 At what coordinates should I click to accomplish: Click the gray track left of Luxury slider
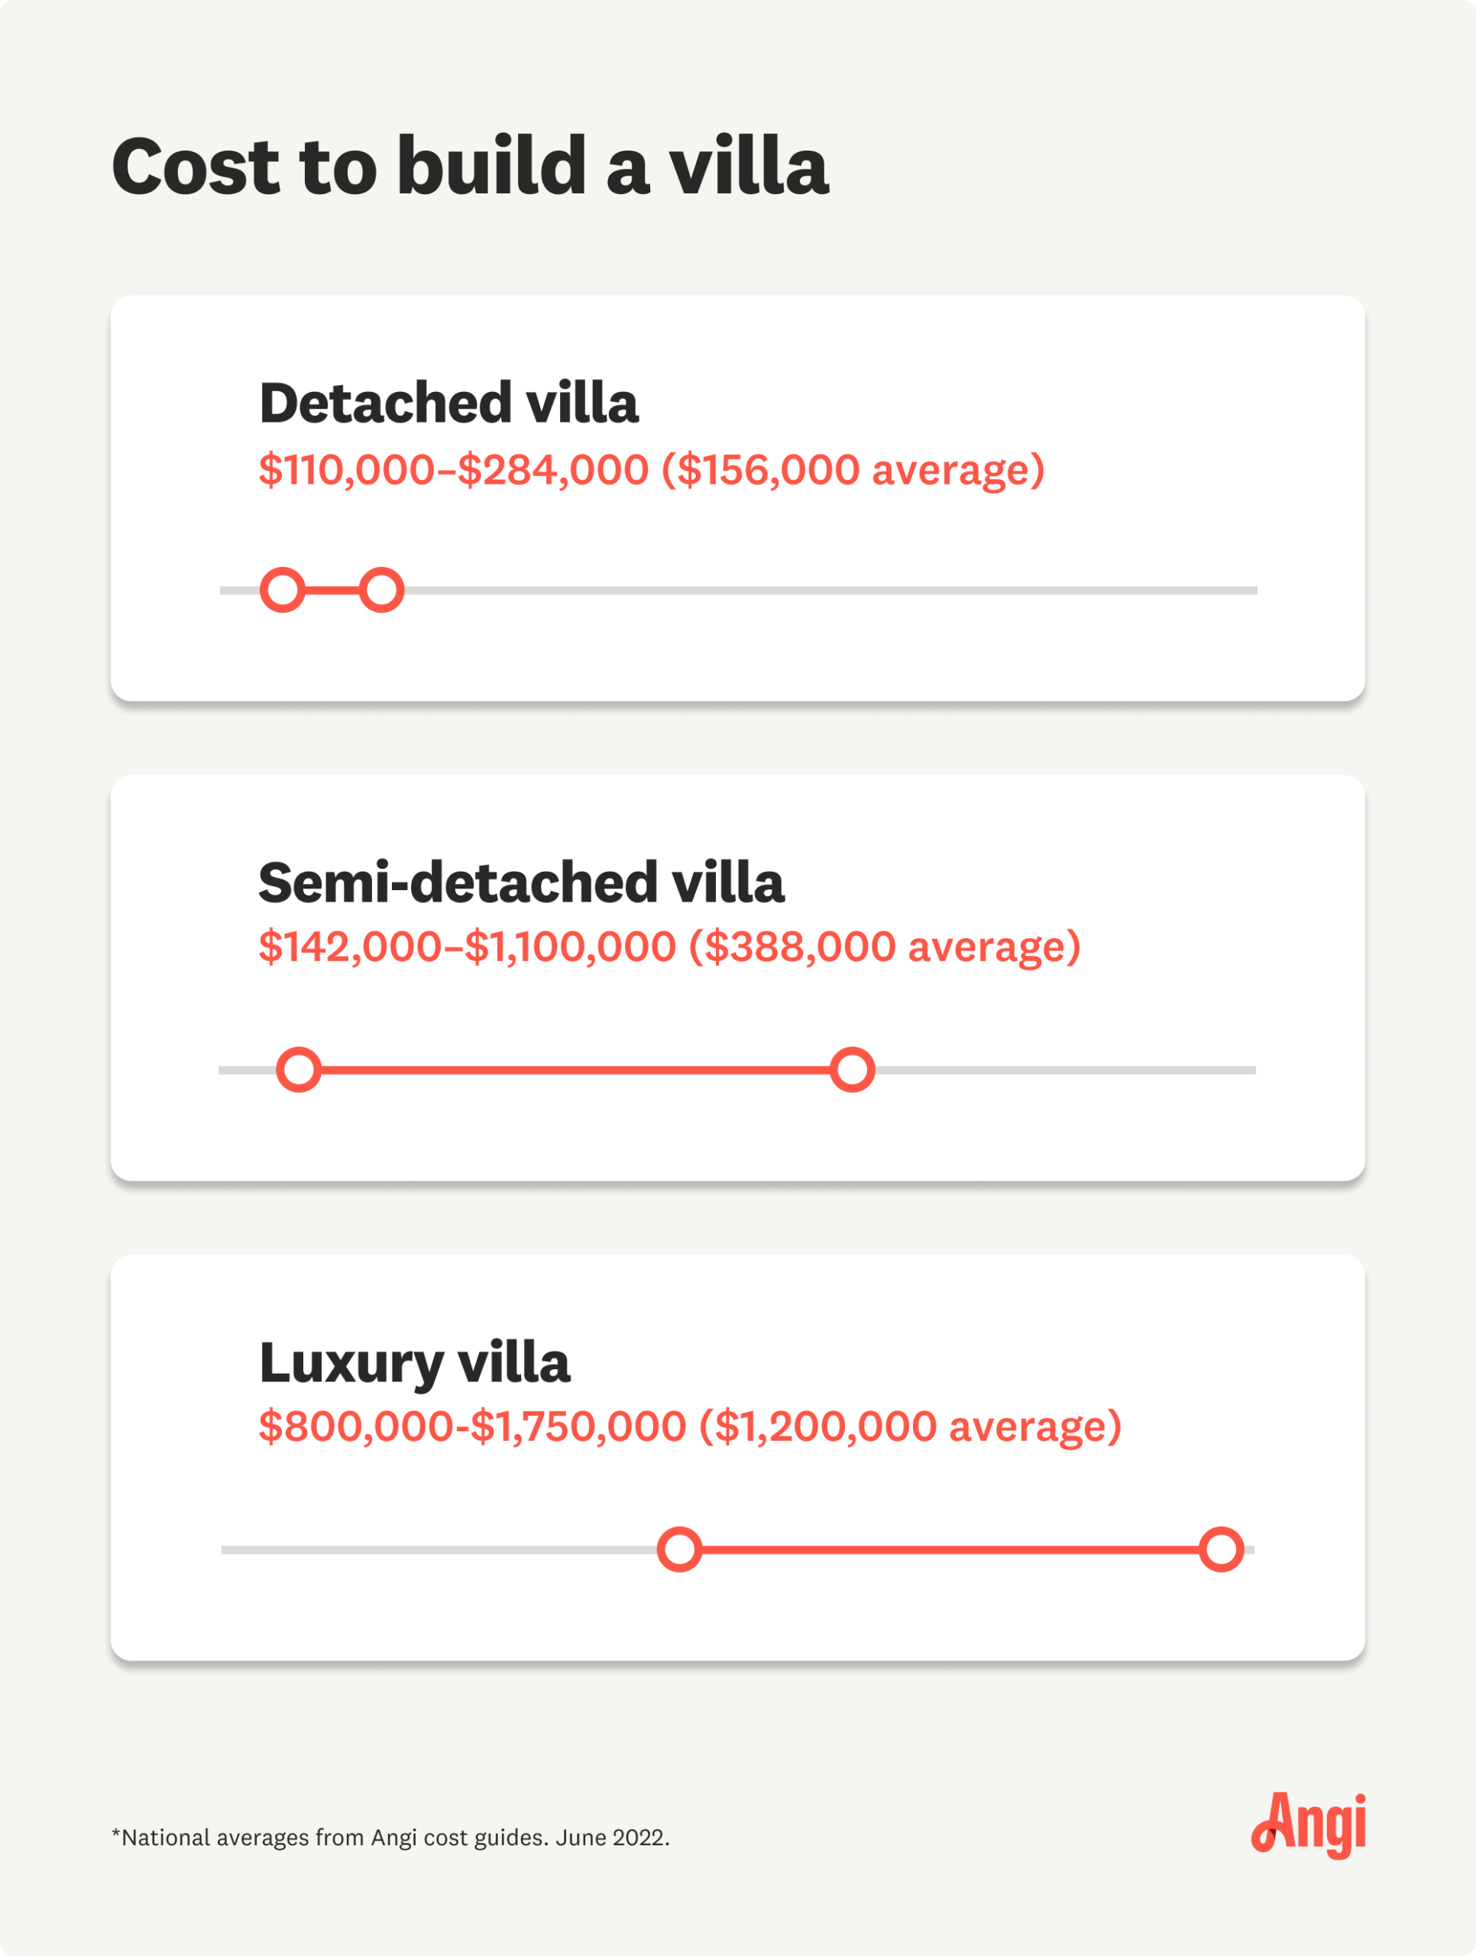439,1550
